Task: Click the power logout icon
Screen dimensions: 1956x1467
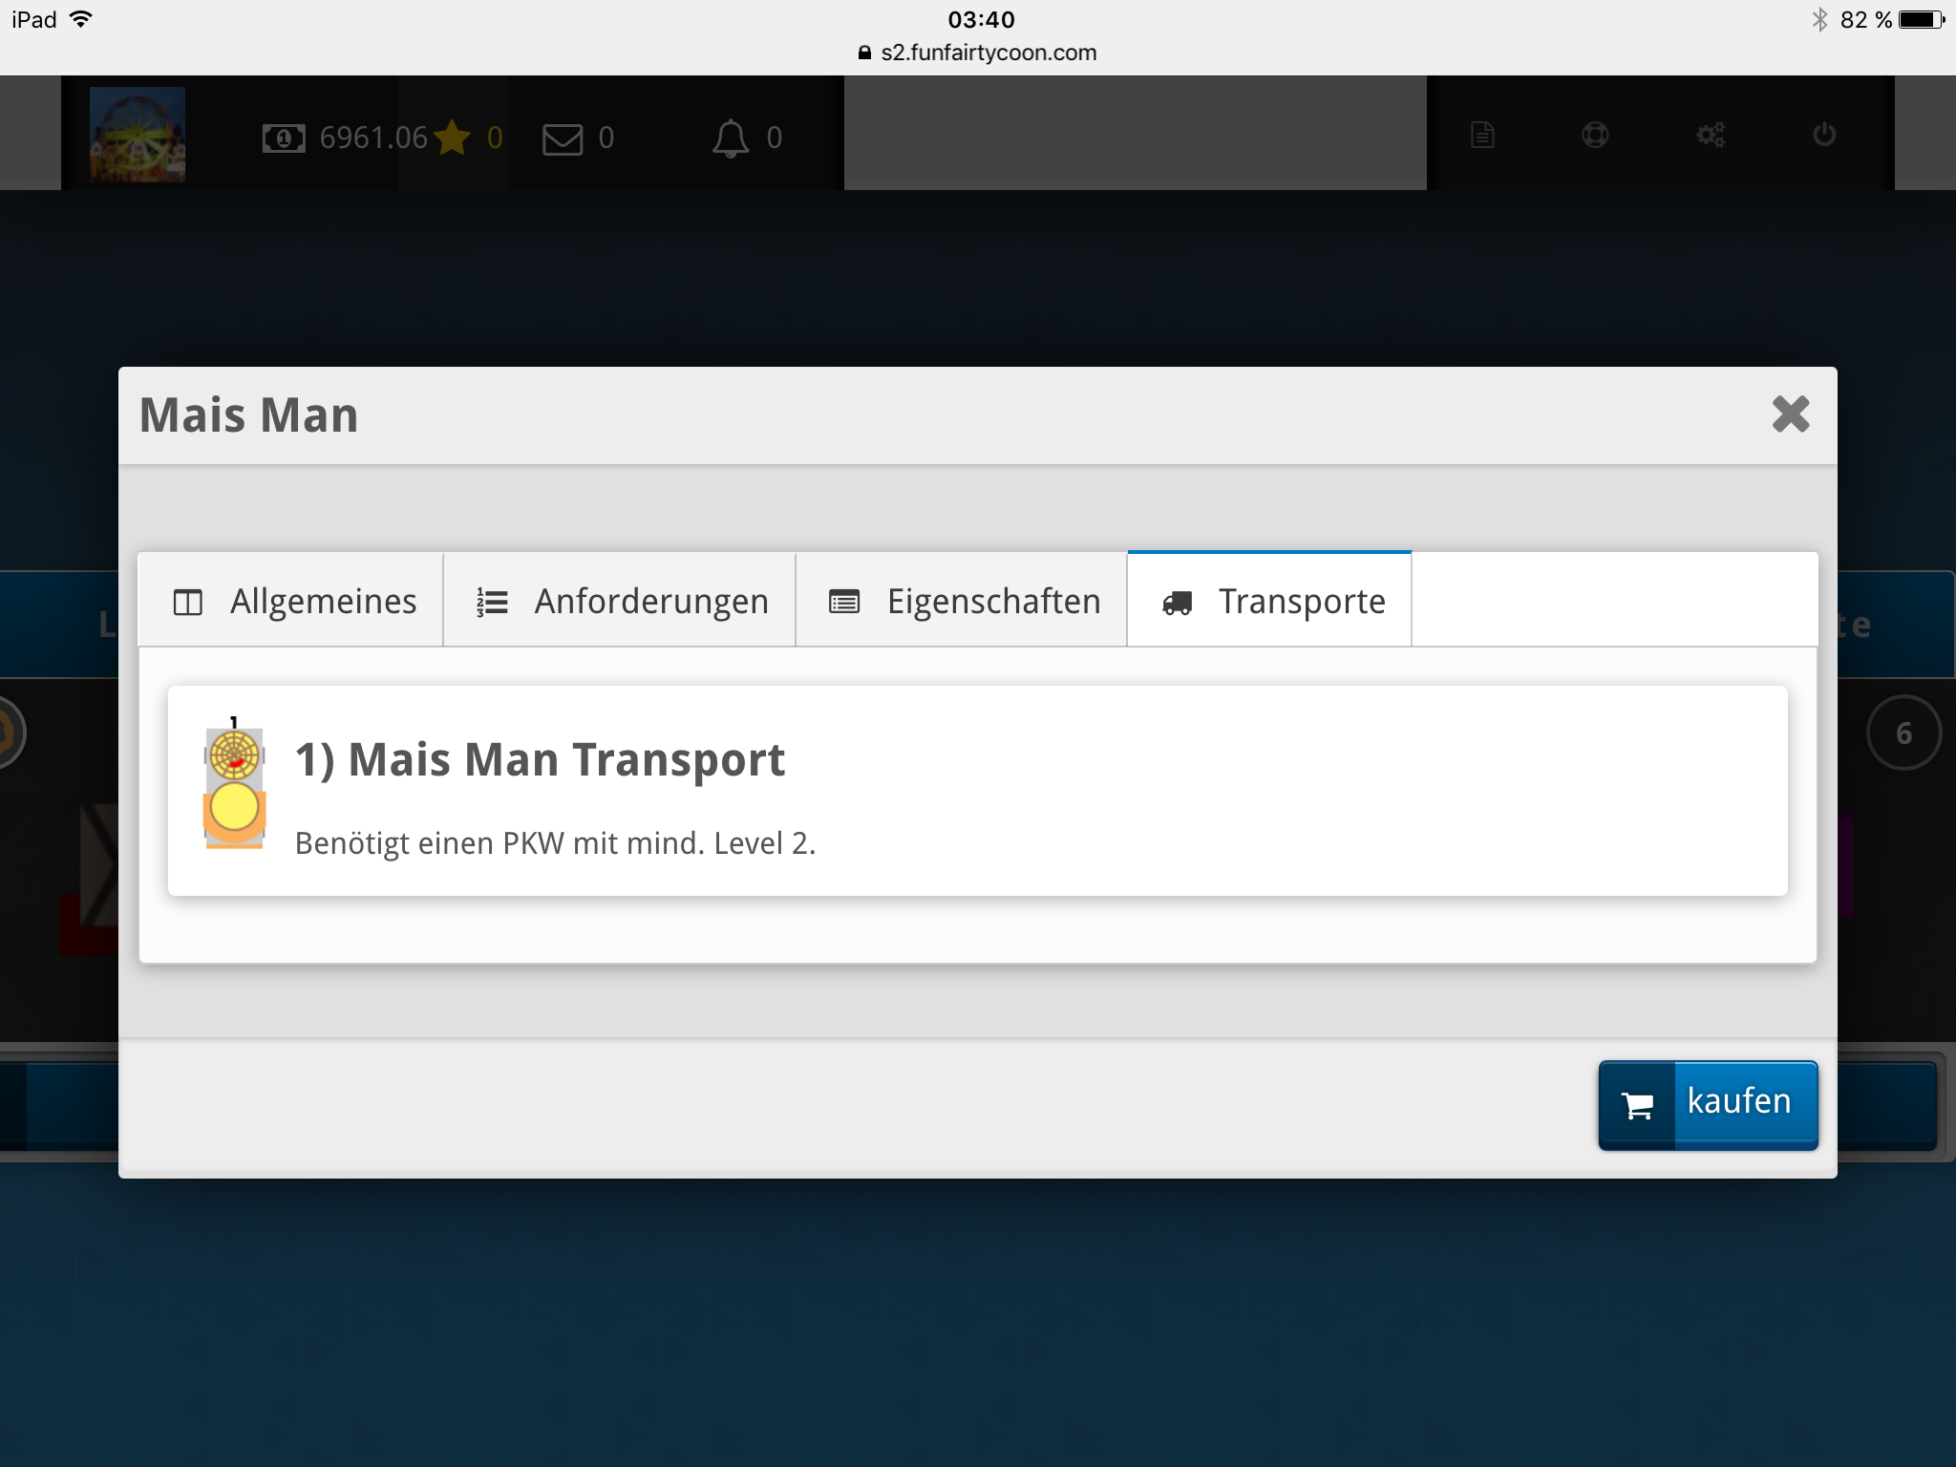Action: pyautogui.click(x=1824, y=134)
